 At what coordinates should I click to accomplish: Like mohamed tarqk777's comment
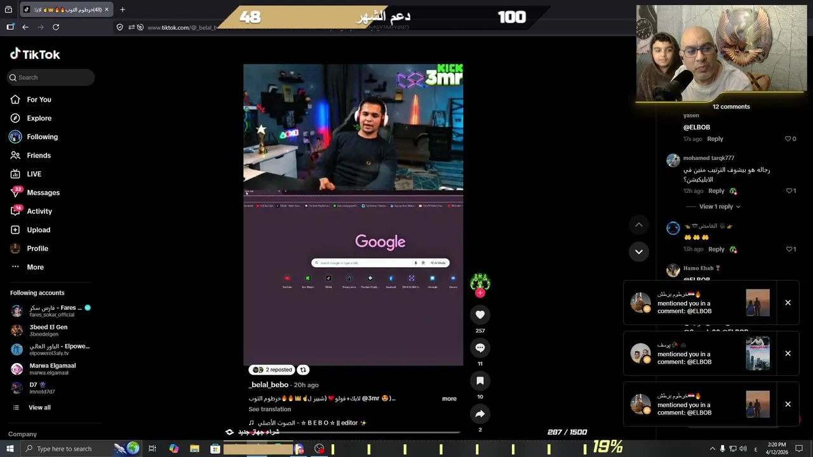[789, 191]
